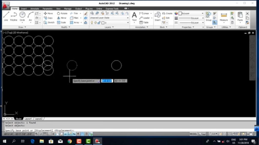259x145 pixels.
Task: Open the ByLayer lineweight dropdown
Action: (x=191, y=18)
